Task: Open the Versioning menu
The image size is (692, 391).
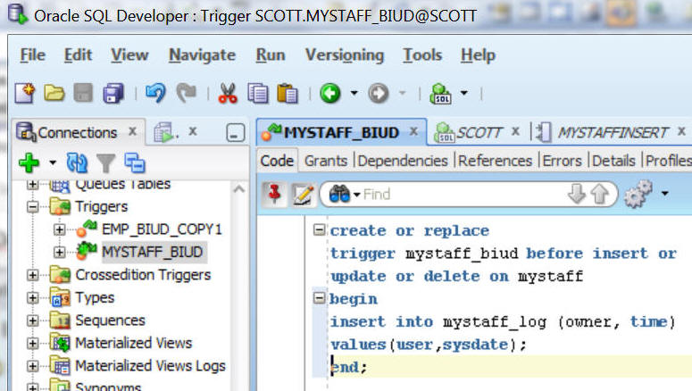Action: click(x=345, y=55)
